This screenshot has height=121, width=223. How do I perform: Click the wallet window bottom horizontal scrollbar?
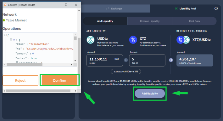(x=38, y=91)
